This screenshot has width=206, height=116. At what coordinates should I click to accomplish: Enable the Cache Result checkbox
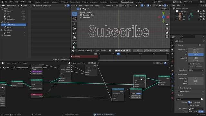[189, 105]
